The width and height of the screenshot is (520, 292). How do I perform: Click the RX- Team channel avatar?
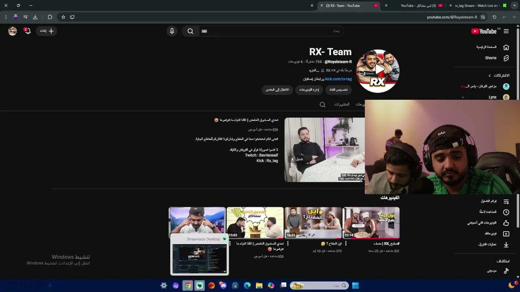[x=378, y=71]
